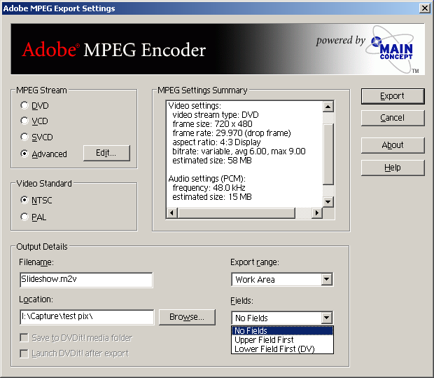The height and width of the screenshot is (378, 434).
Task: Click the Filename input field
Action: [86, 280]
